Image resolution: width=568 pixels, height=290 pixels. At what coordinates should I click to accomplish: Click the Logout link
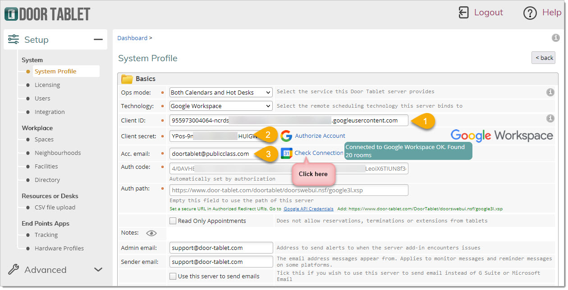(488, 13)
